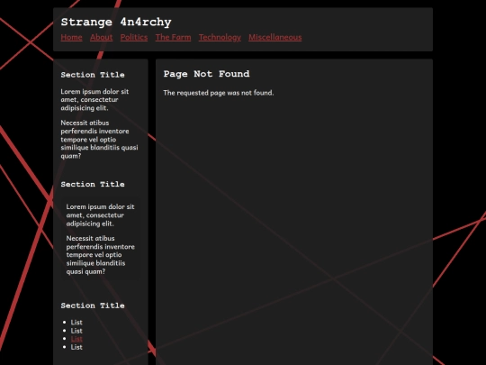Image resolution: width=486 pixels, height=365 pixels.
Task: Select 'The requested page was not found.' text
Action: (219, 93)
